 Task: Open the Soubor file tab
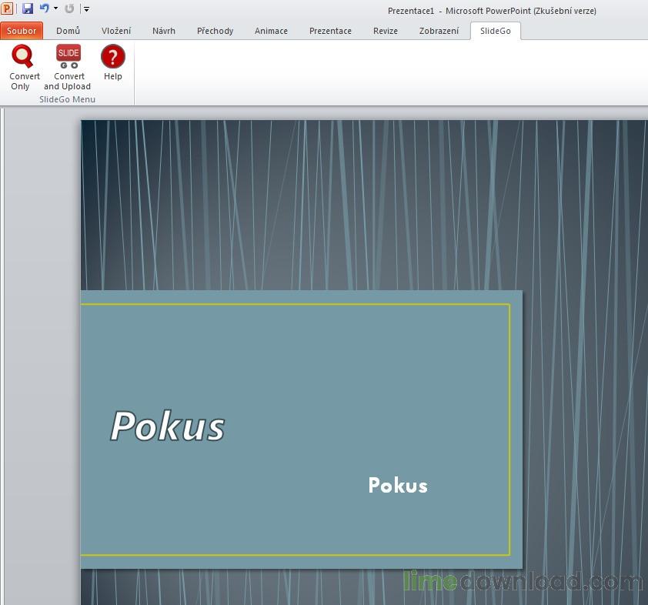pyautogui.click(x=22, y=31)
